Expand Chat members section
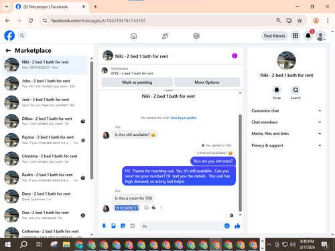Image resolution: width=335 pixels, height=251 pixels. pos(287,122)
